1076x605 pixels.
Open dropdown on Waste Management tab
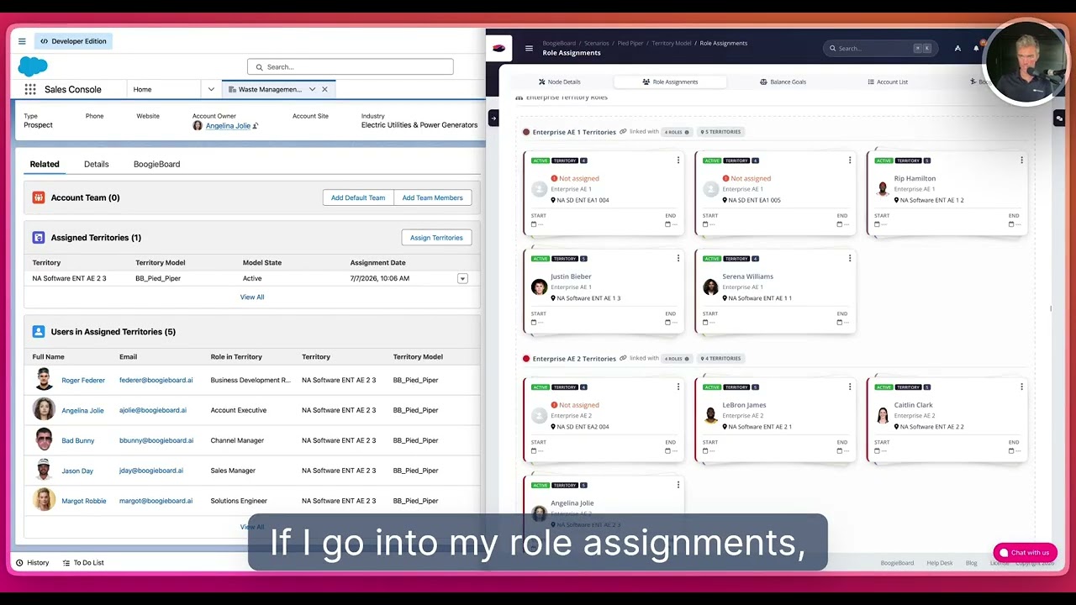[x=312, y=89]
